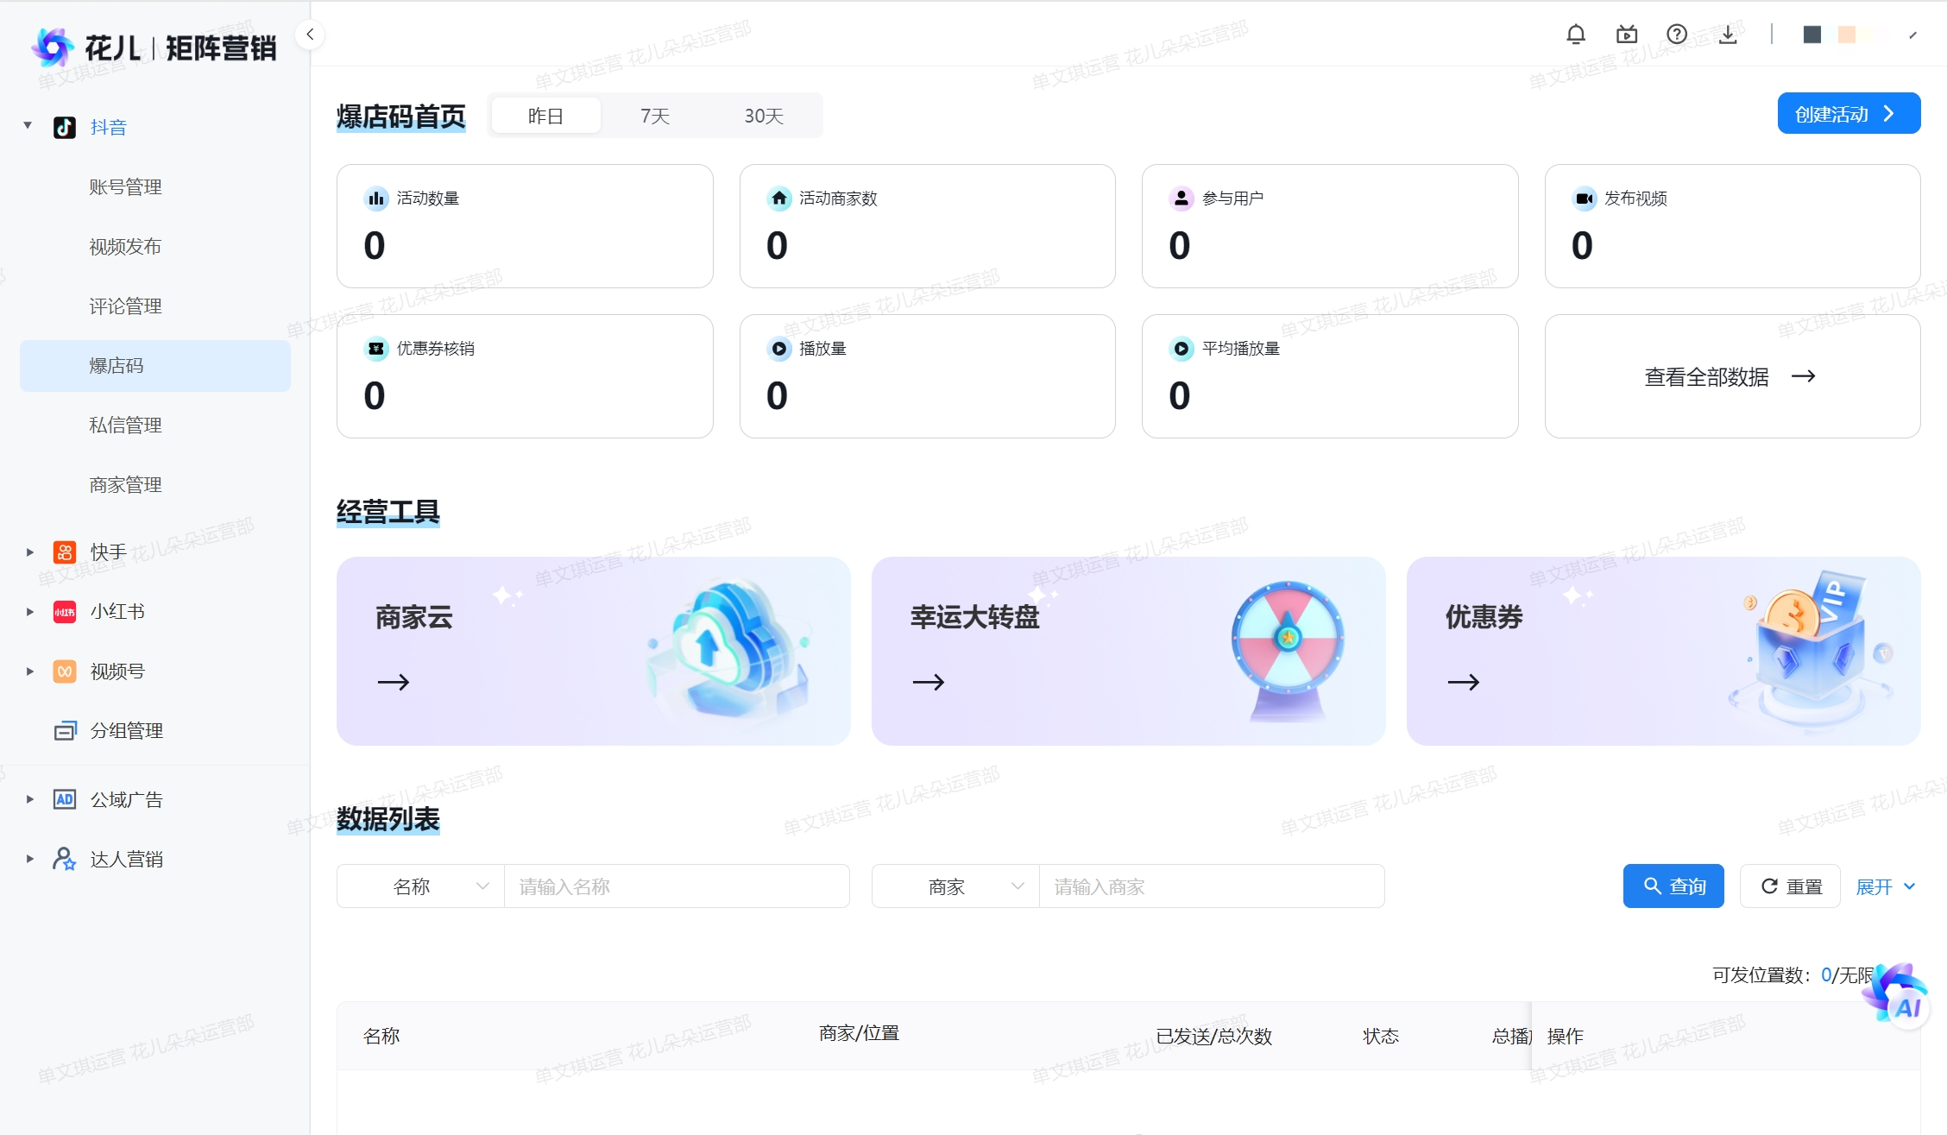This screenshot has height=1135, width=1947.
Task: Click the 公域广告 AD icon
Action: pos(65,799)
